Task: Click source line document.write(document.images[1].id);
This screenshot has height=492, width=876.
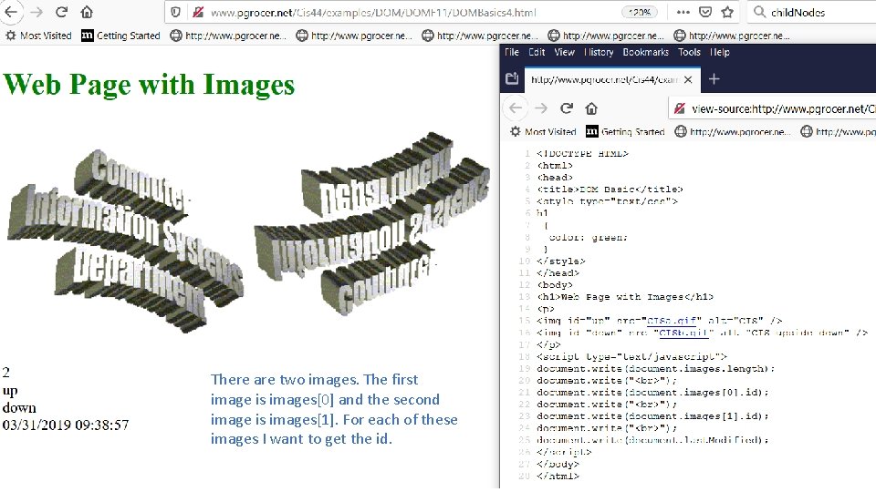Action: point(652,416)
